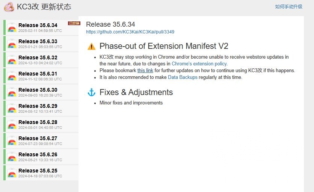Click the warning triangle icon
The height and width of the screenshot is (192, 314).
point(91,47)
